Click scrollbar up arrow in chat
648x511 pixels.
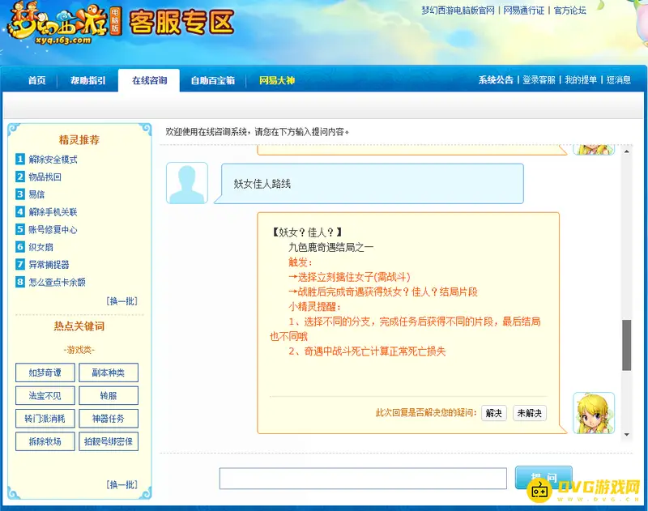click(626, 151)
